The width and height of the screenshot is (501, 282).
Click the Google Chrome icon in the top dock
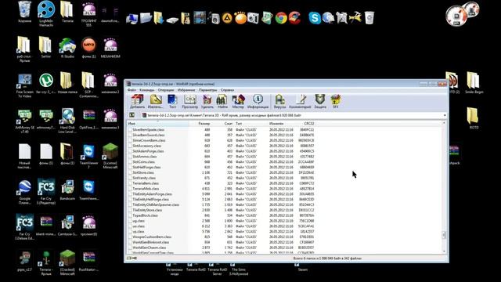pos(281,18)
